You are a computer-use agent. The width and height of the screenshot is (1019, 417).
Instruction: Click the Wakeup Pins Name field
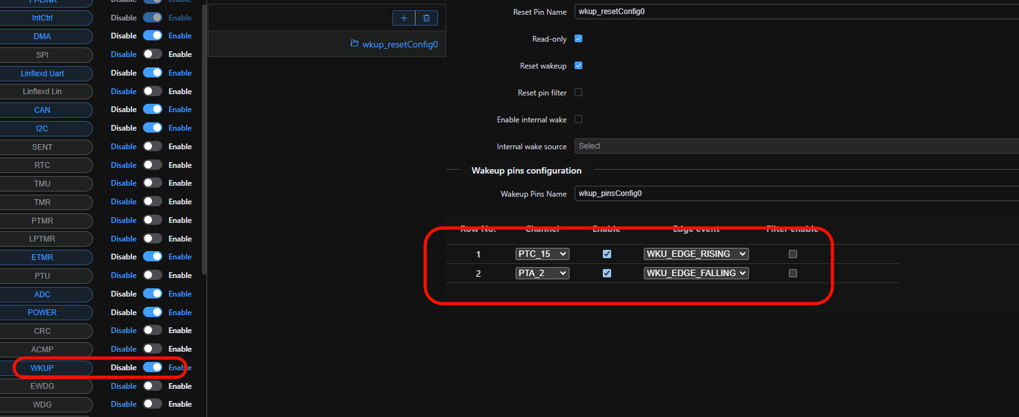[x=795, y=194]
